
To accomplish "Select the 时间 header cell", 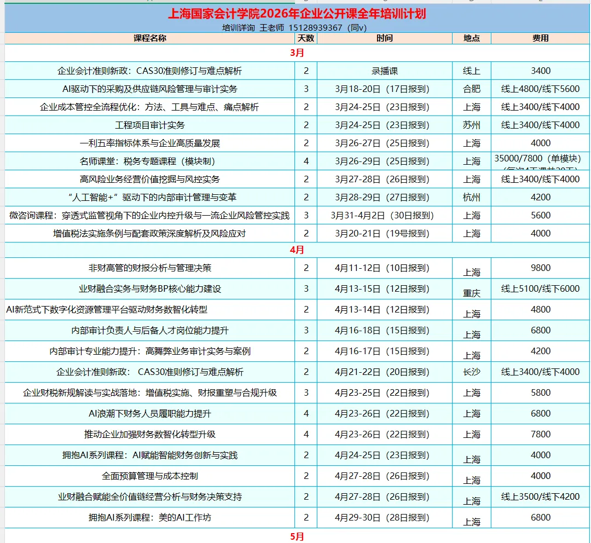I will coord(385,38).
